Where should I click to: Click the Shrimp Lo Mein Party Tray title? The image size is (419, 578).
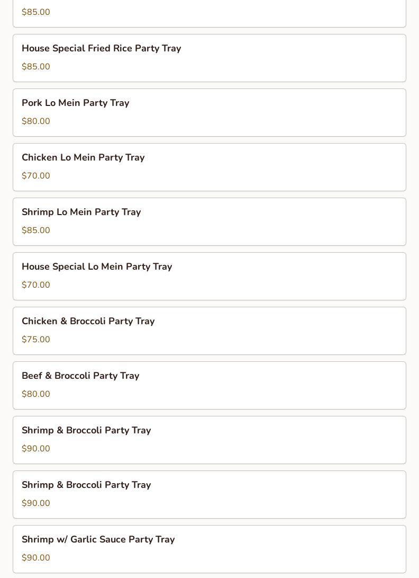click(81, 212)
